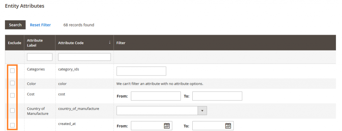This screenshot has width=342, height=131.
Task: Click the Attribute Label column header
Action: click(x=40, y=43)
